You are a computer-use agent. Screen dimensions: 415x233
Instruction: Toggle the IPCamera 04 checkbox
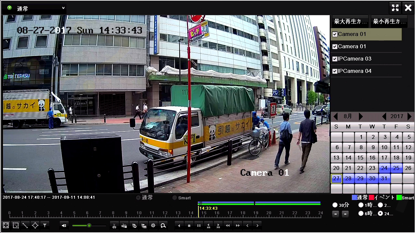pyautogui.click(x=335, y=71)
